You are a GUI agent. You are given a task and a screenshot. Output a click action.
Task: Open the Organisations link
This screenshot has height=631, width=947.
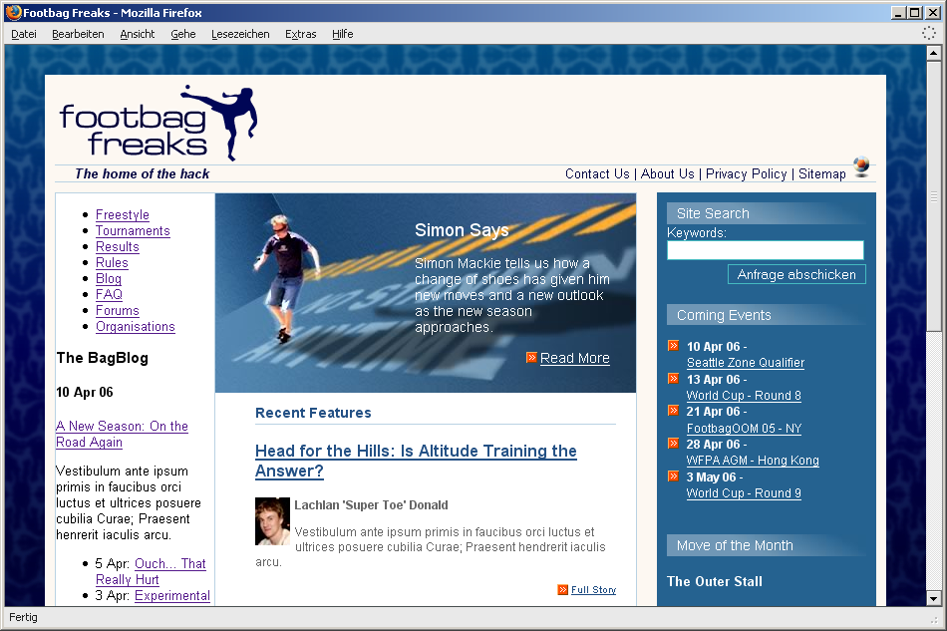pos(136,327)
